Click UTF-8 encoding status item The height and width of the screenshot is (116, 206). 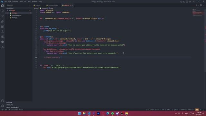[x=164, y=110]
